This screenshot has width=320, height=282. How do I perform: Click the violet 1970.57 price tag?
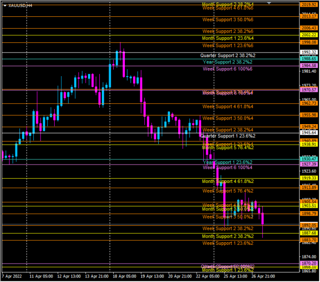pos(309,89)
